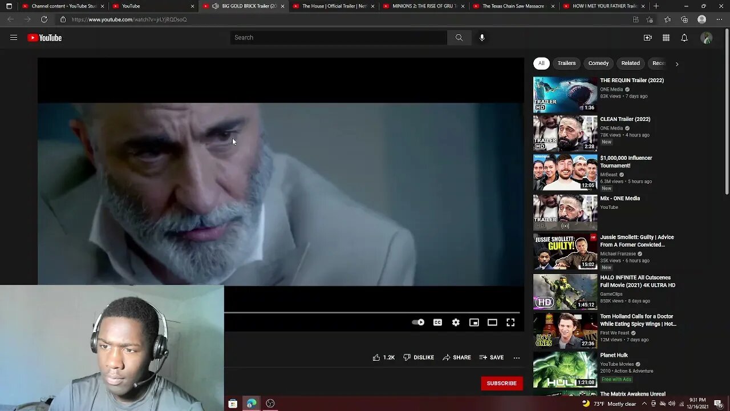This screenshot has height=411, width=730.
Task: Open Jussie Smollett Guilty video thumbnail
Action: (x=565, y=251)
